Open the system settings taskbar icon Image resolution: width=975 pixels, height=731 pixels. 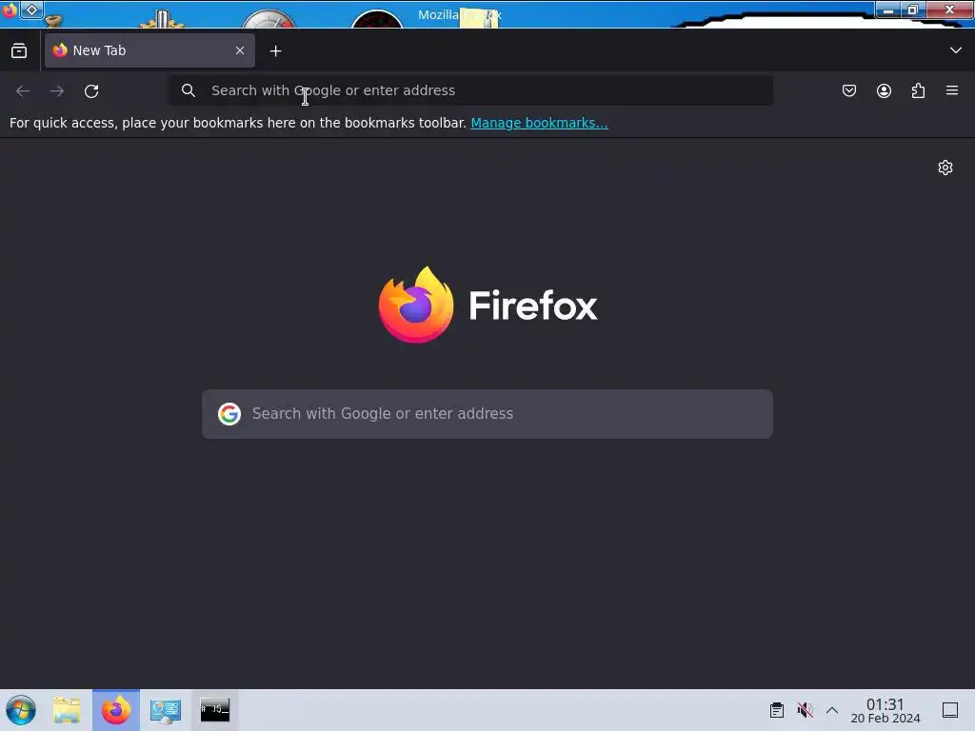point(166,710)
